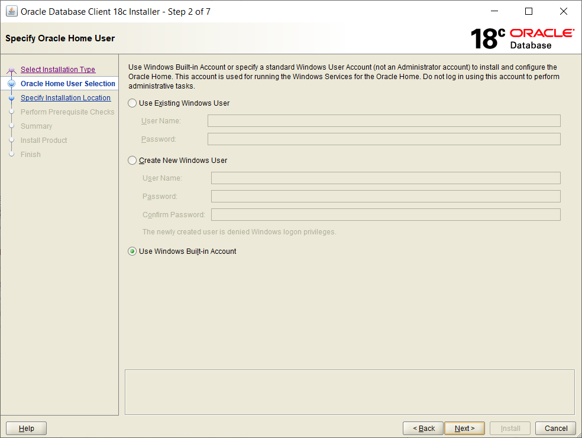Click new user User Name field
This screenshot has height=438, width=582.
(x=386, y=178)
